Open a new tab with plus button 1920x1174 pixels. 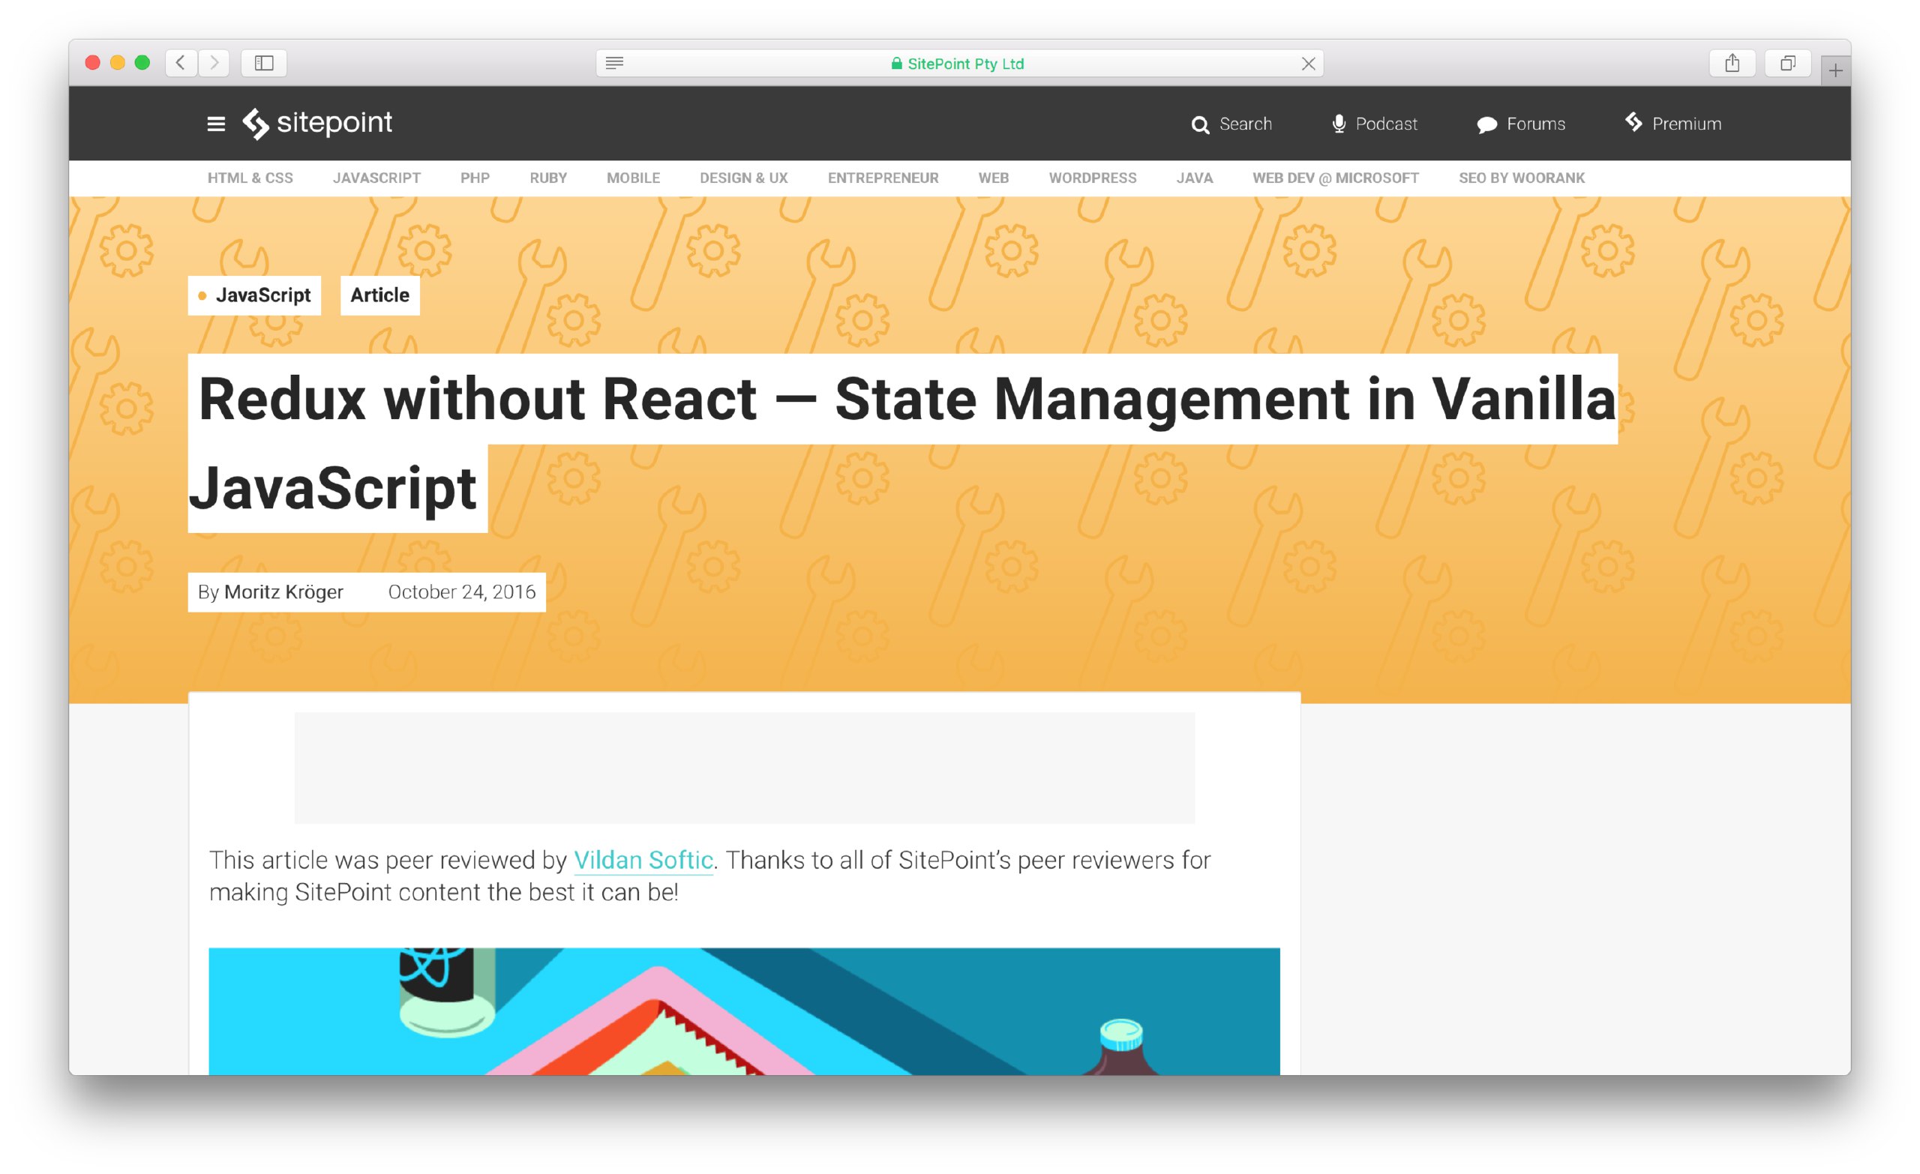(x=1835, y=71)
